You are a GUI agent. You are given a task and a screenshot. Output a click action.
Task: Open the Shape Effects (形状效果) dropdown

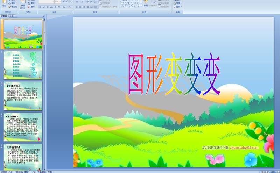164,7
